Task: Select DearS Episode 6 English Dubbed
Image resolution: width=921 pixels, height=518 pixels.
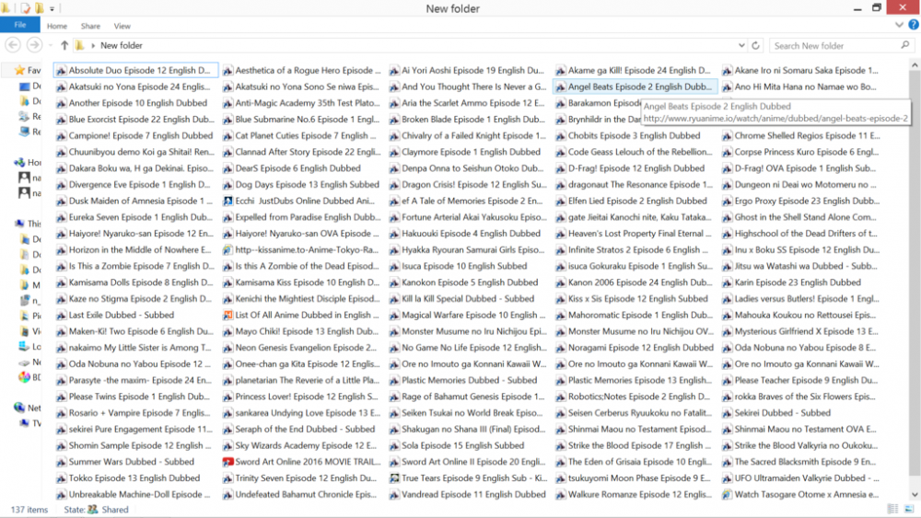Action: [x=297, y=168]
